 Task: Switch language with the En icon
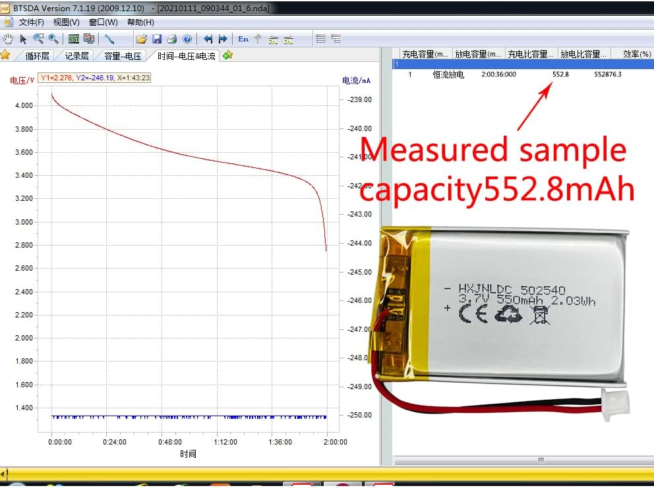[243, 39]
